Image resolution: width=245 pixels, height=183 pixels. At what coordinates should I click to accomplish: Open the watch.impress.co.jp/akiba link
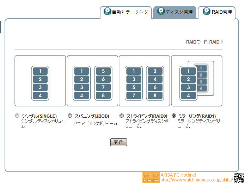(x=196, y=180)
